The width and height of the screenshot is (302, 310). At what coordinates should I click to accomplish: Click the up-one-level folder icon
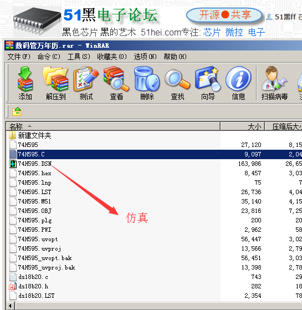(x=17, y=111)
